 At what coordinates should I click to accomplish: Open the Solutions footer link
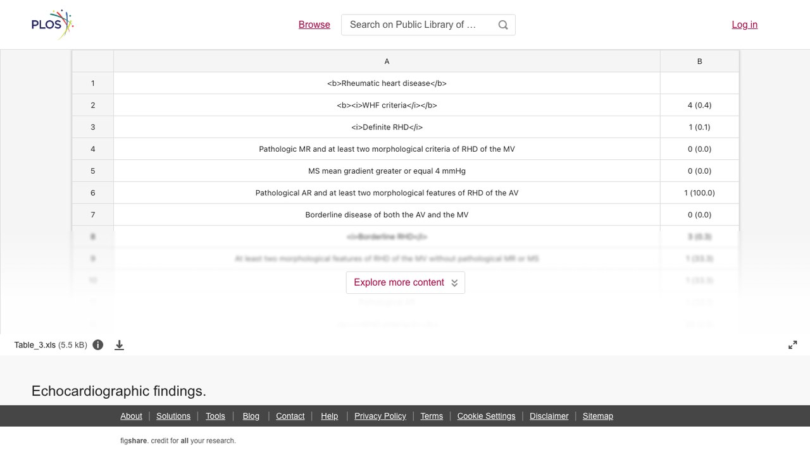click(x=173, y=416)
